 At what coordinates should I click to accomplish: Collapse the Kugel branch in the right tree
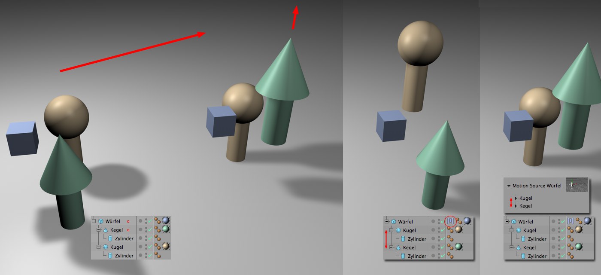511,230
